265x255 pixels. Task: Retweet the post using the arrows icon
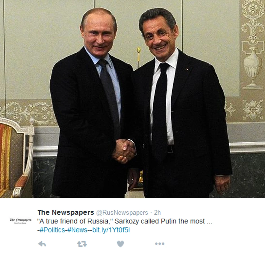click(x=82, y=244)
